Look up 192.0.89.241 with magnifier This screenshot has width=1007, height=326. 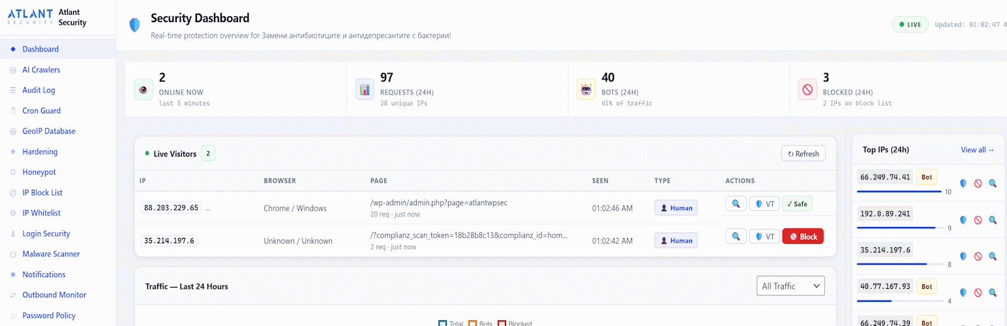pyautogui.click(x=993, y=220)
